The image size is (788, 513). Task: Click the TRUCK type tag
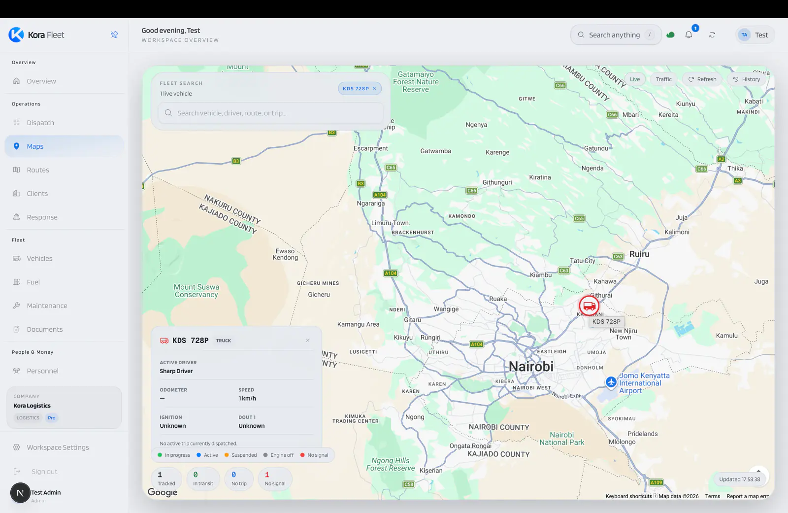[x=224, y=341]
